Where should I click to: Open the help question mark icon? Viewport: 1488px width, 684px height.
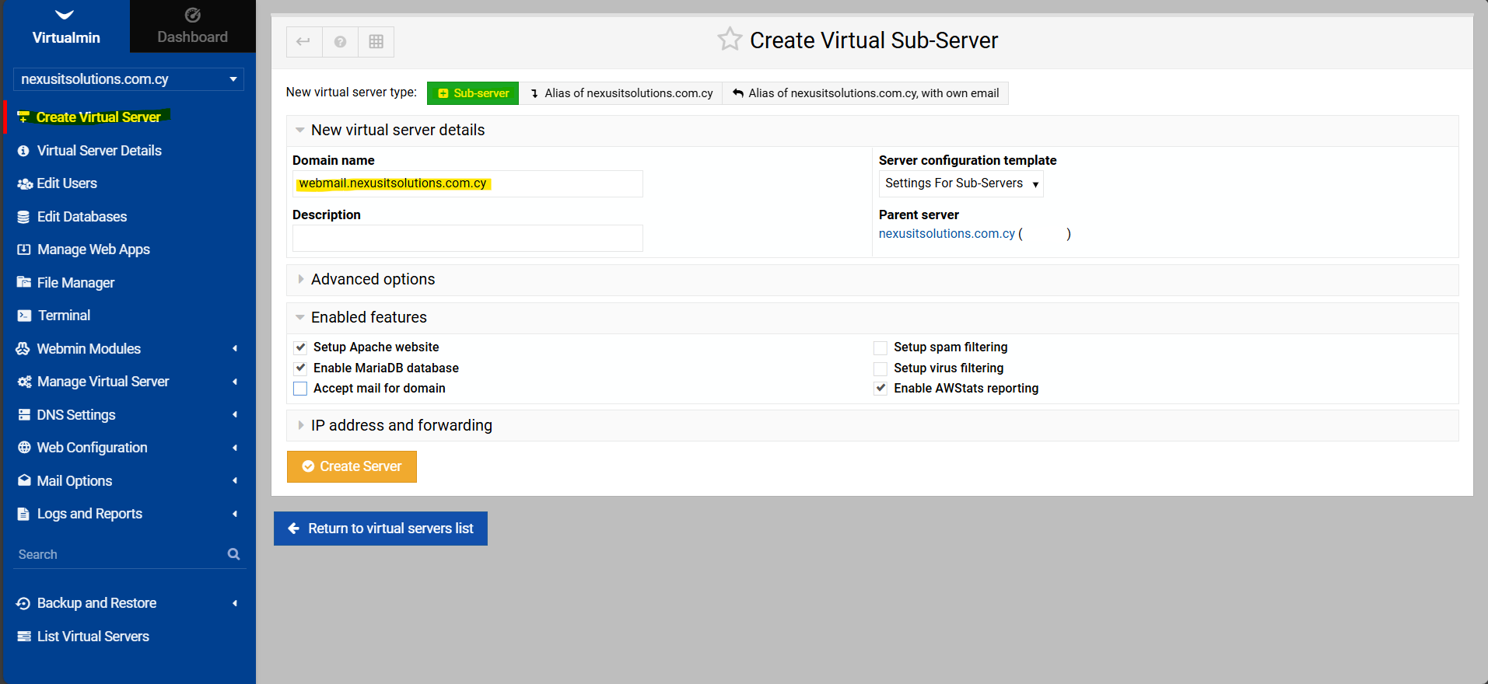point(340,42)
